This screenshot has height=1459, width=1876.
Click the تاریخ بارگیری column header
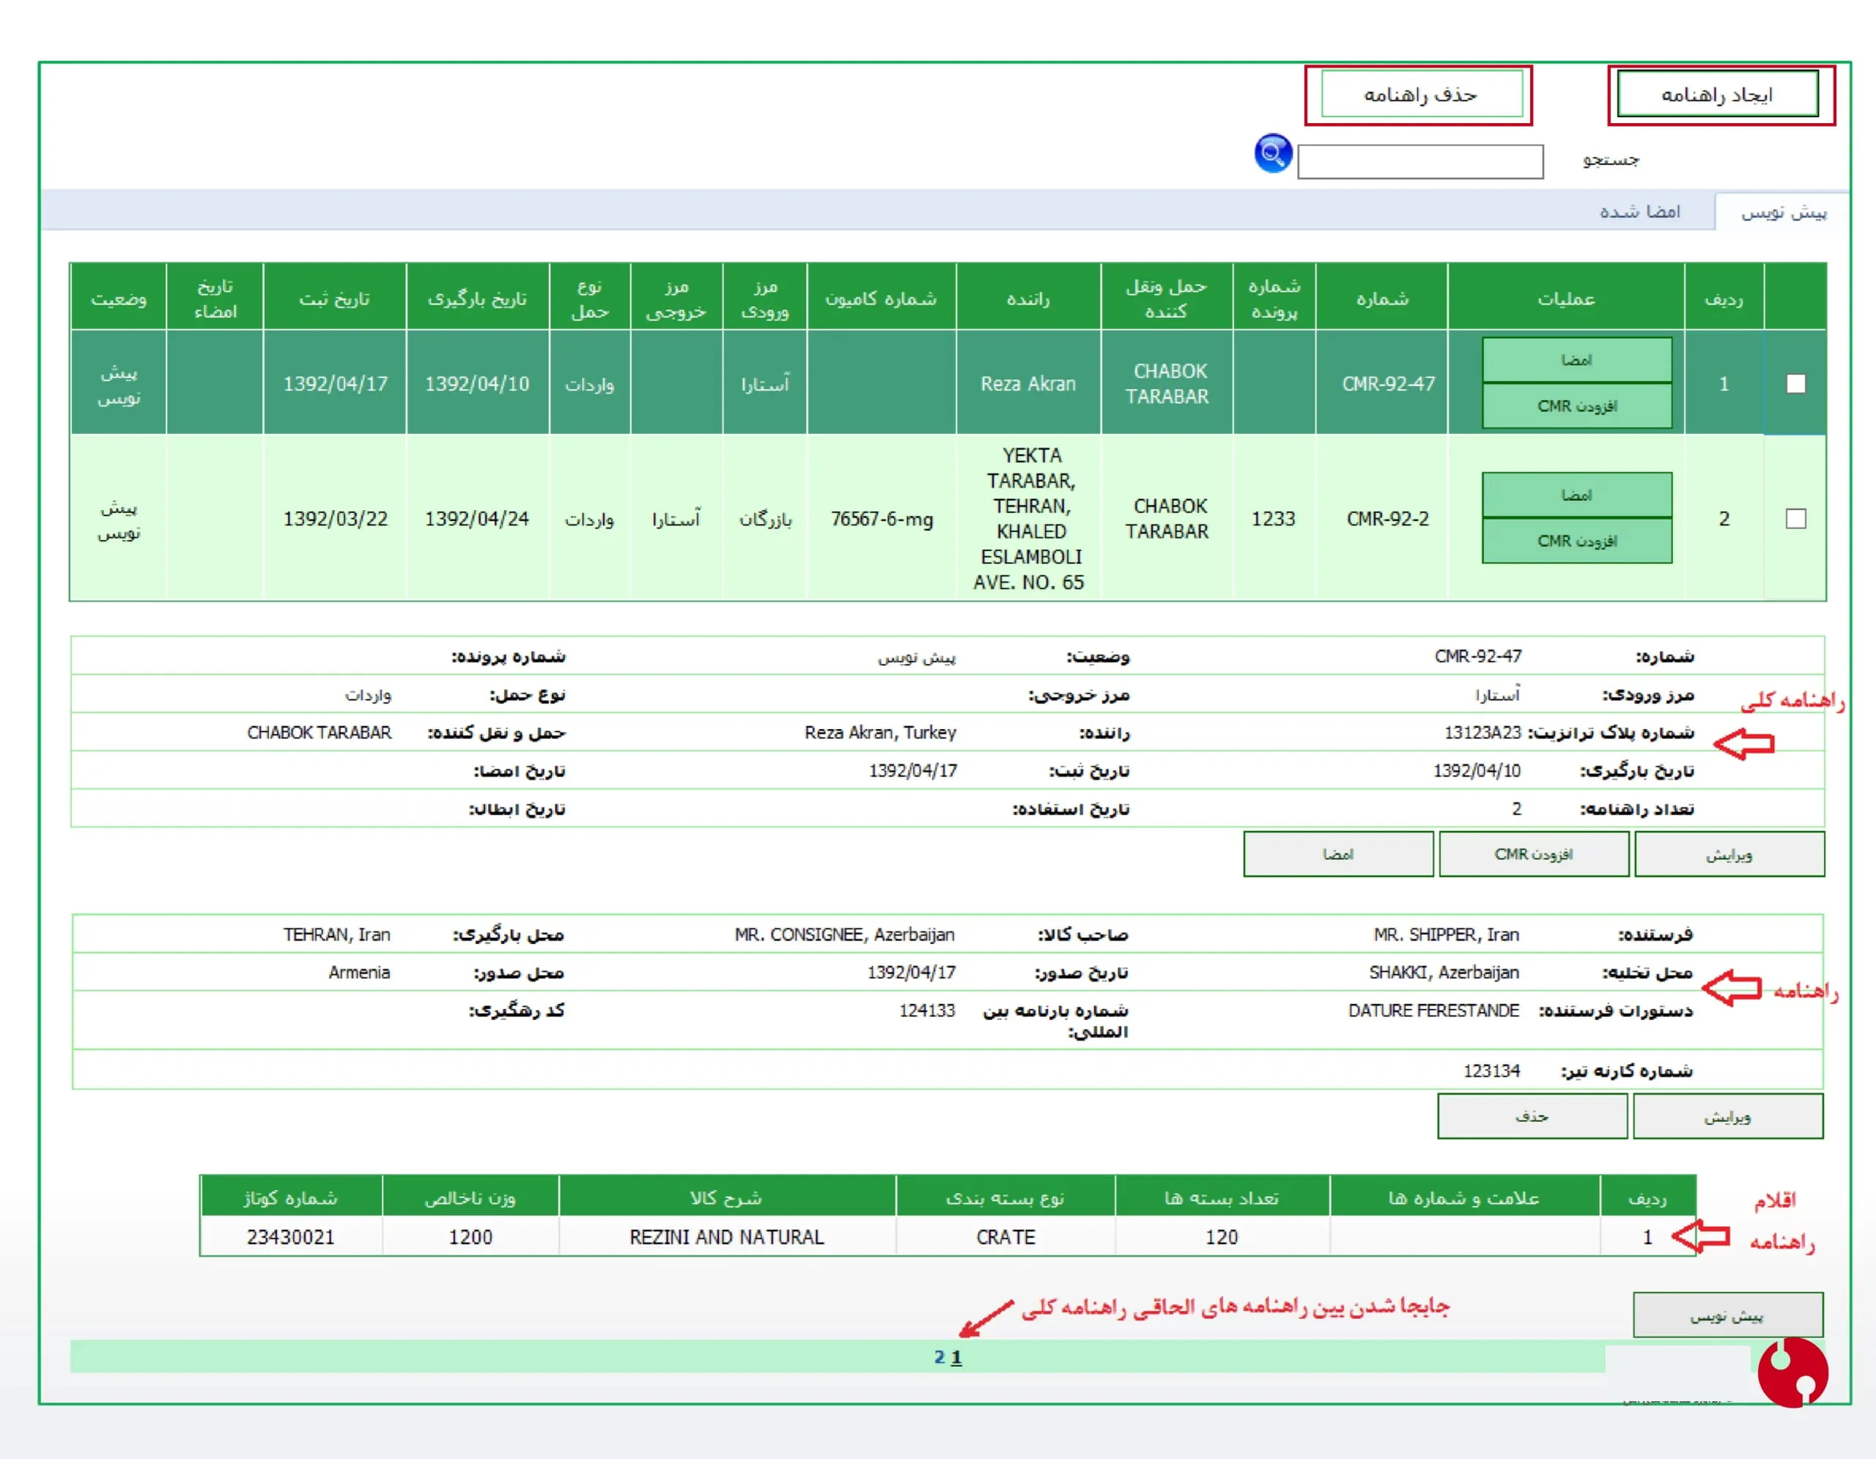[x=477, y=298]
